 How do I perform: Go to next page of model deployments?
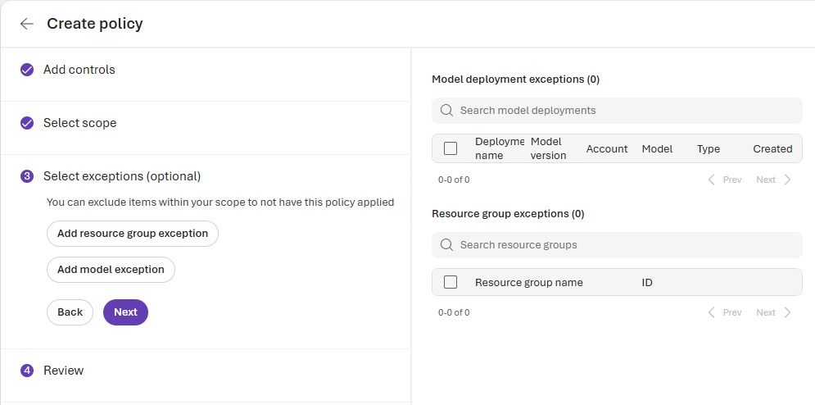[773, 180]
